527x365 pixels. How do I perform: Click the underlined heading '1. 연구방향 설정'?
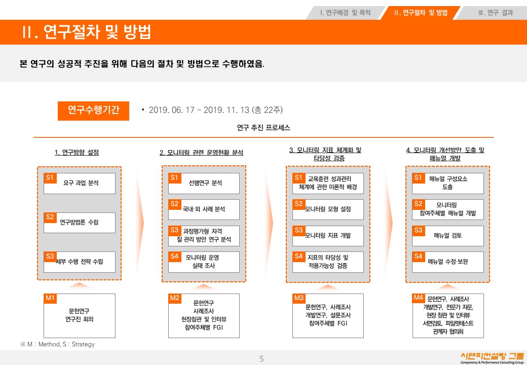click(x=77, y=152)
